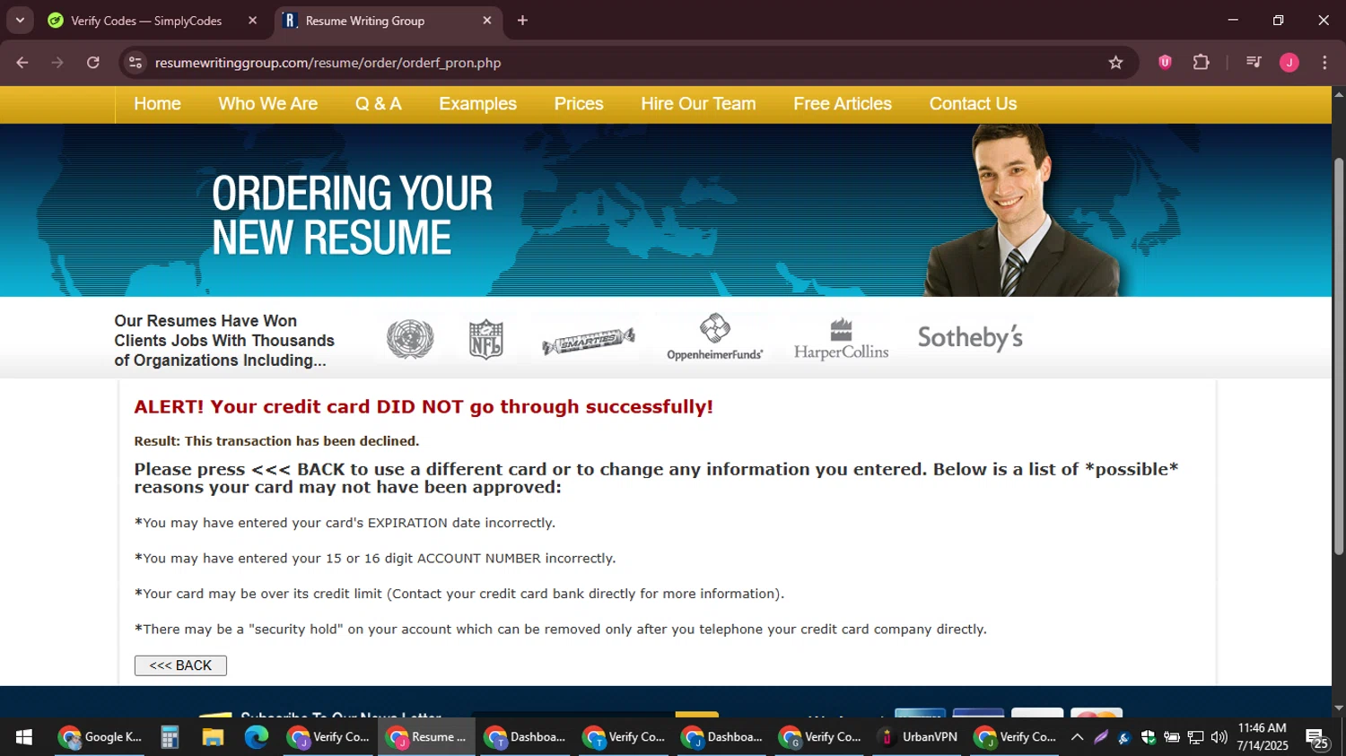Click the EXPIRATION date reason line

(345, 523)
